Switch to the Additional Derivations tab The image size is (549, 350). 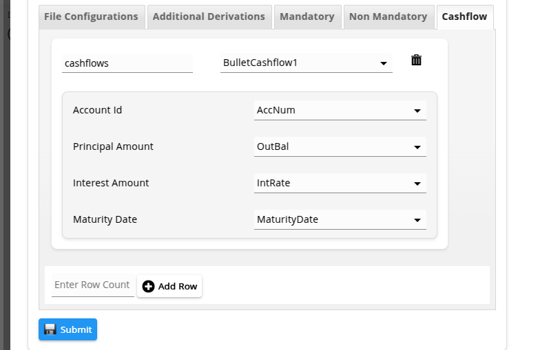pos(209,17)
